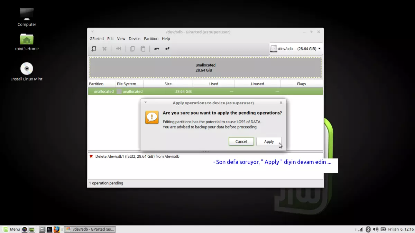Open the Mint Menu button

(11, 229)
